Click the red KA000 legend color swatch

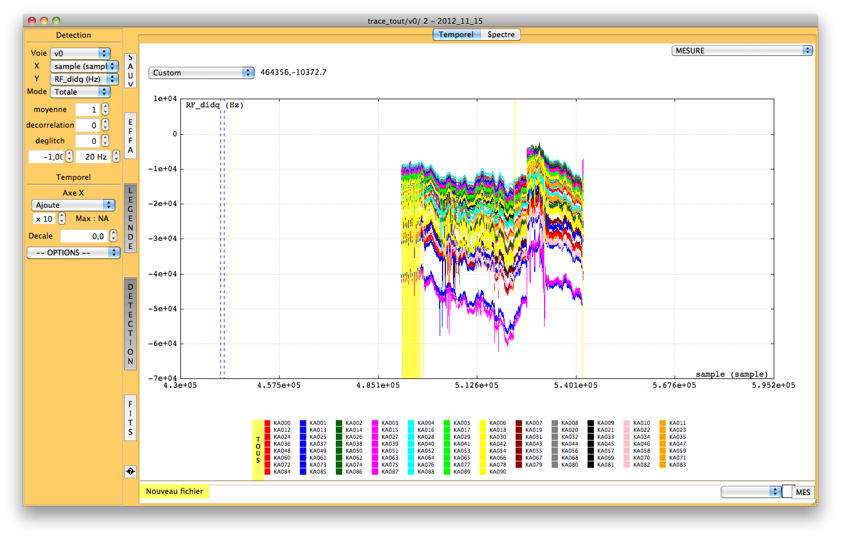(267, 423)
